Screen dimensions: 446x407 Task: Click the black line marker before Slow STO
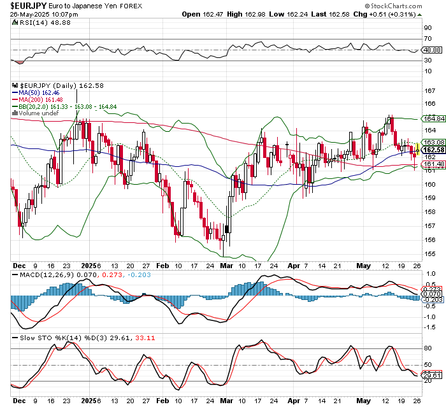coord(15,338)
